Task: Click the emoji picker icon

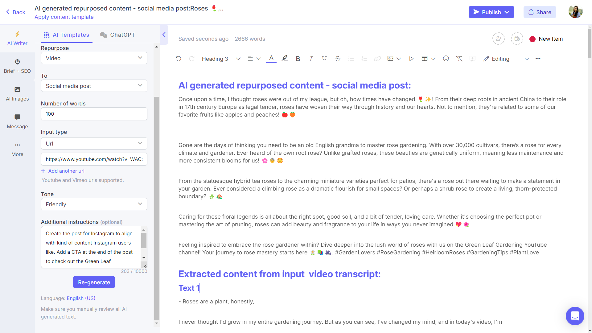Action: point(446,59)
